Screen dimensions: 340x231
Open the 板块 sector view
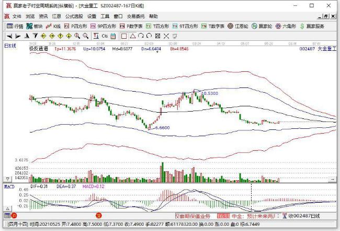click(x=35, y=26)
